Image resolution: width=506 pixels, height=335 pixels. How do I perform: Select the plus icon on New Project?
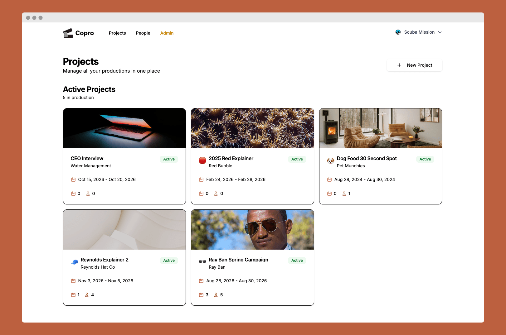399,65
